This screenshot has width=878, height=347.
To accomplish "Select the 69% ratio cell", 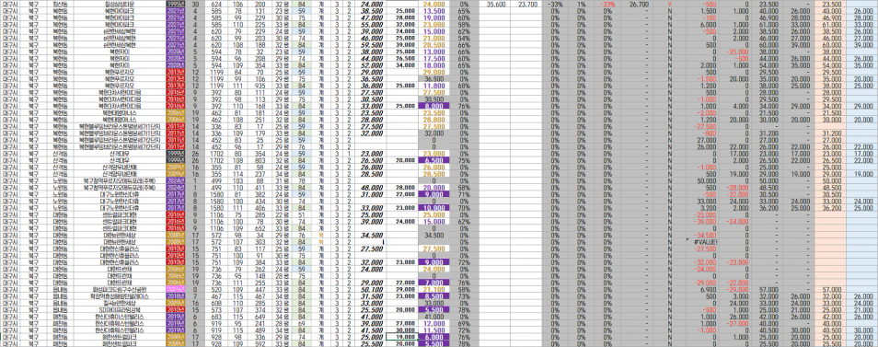I will point(464,324).
